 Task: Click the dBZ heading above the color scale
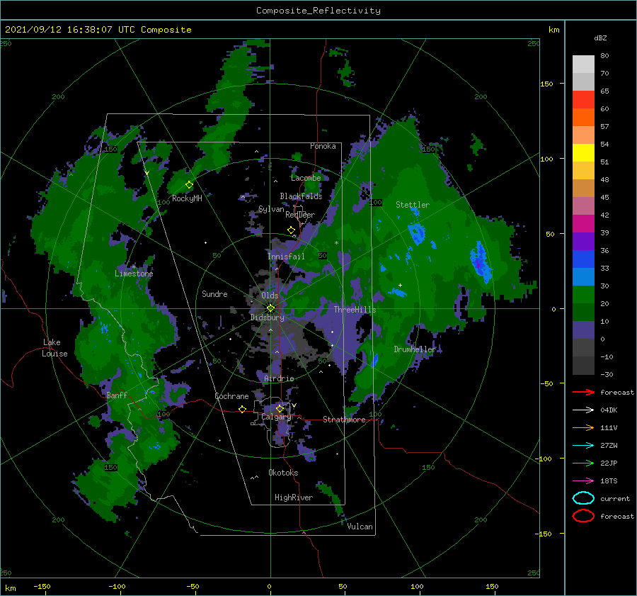[x=600, y=38]
